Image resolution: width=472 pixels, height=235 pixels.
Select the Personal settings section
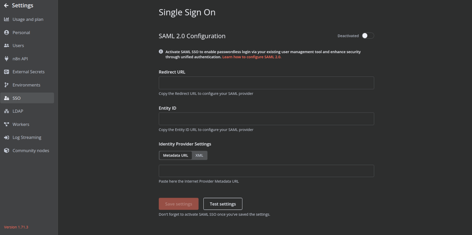(x=21, y=32)
